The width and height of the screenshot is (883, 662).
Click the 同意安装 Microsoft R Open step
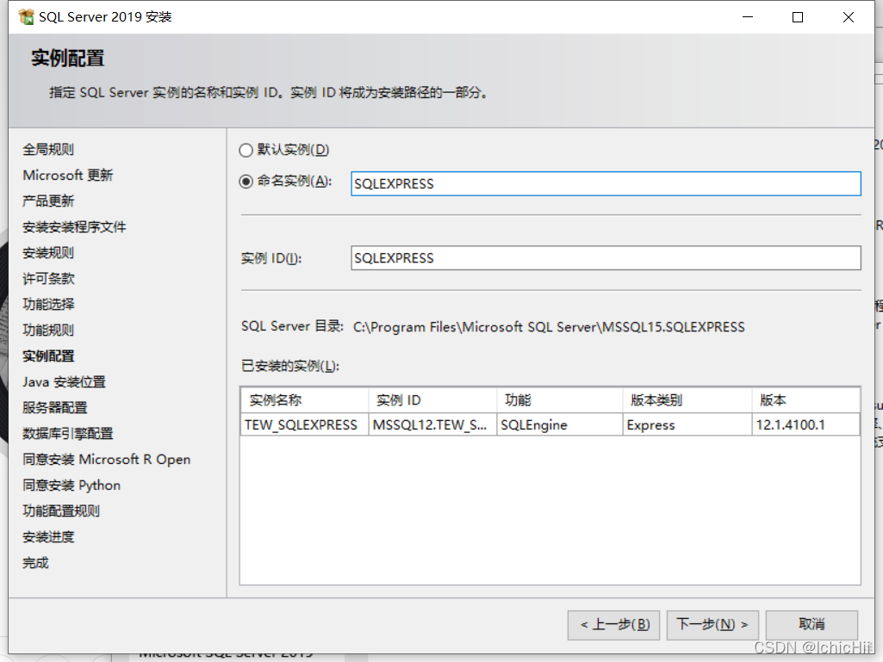point(107,460)
